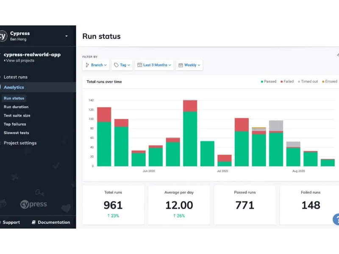Open the Last 3 Months dropdown

coord(154,65)
